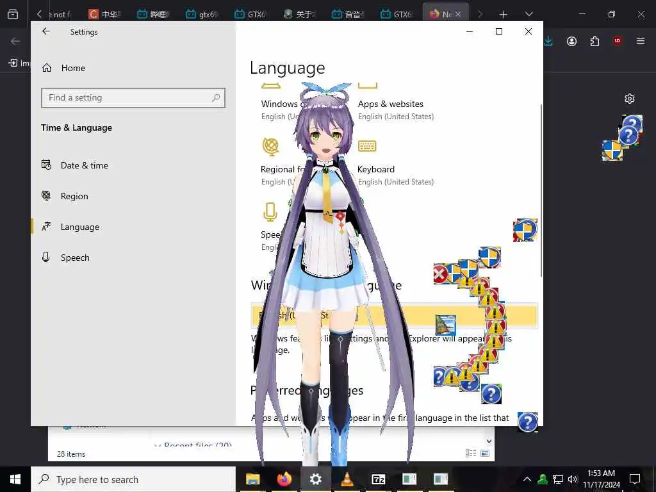Open Region settings
This screenshot has width=656, height=492.
(x=65, y=196)
